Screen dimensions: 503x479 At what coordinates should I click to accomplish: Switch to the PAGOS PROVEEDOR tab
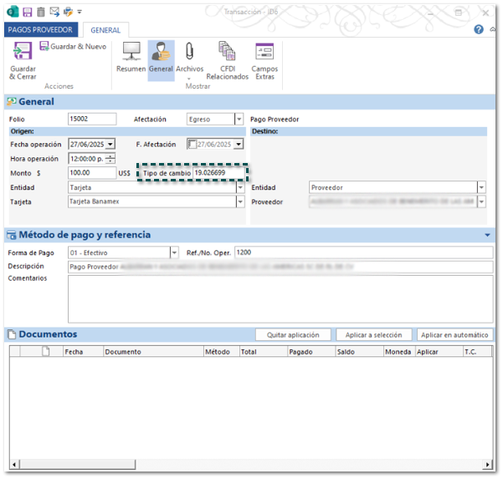tap(40, 29)
